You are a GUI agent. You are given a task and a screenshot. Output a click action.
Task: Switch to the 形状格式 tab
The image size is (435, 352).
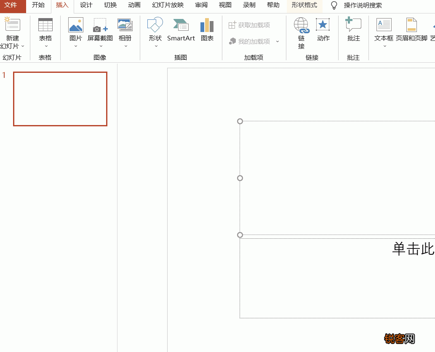[x=304, y=5]
